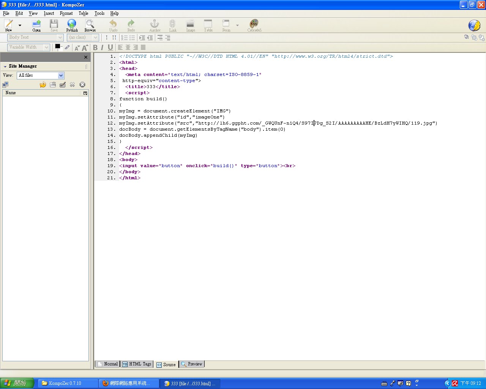Click the decrease font size icon
The height and width of the screenshot is (389, 486).
click(x=77, y=48)
